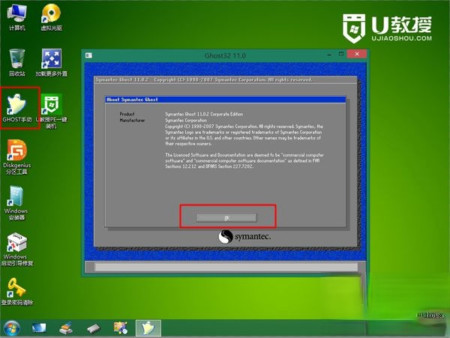The height and width of the screenshot is (338, 450).
Task: Click OK button in About Symantec Ghost
Action: coord(226,218)
